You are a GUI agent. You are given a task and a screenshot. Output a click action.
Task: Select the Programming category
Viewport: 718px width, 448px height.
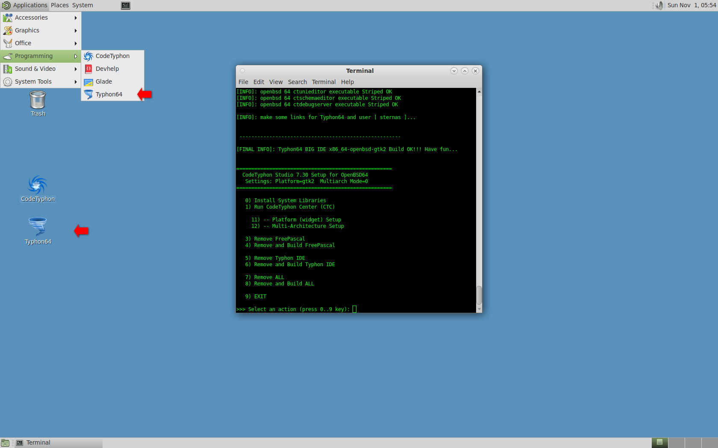(x=41, y=56)
